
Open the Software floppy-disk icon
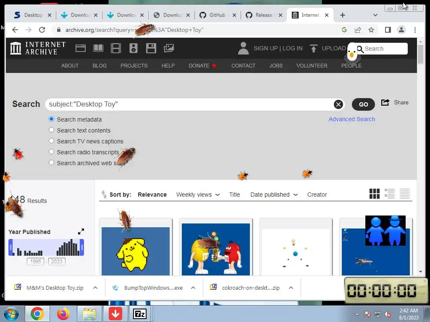tap(151, 48)
